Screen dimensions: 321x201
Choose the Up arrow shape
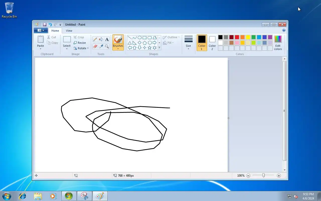pyautogui.click(x=135, y=47)
